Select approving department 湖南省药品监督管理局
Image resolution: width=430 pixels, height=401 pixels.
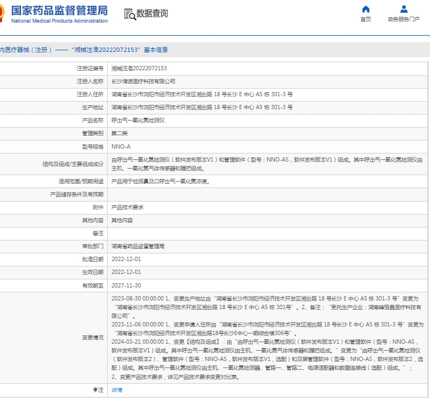tap(138, 246)
